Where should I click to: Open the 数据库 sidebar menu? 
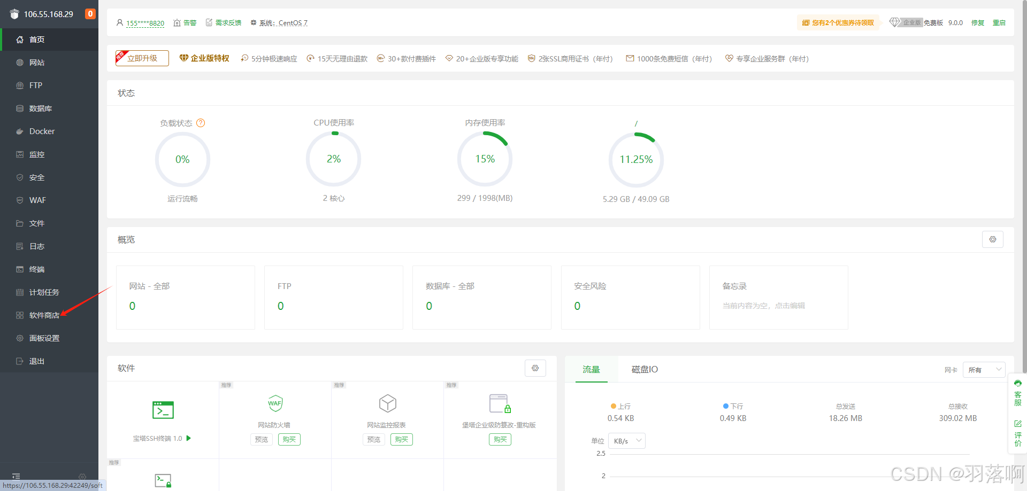click(49, 108)
